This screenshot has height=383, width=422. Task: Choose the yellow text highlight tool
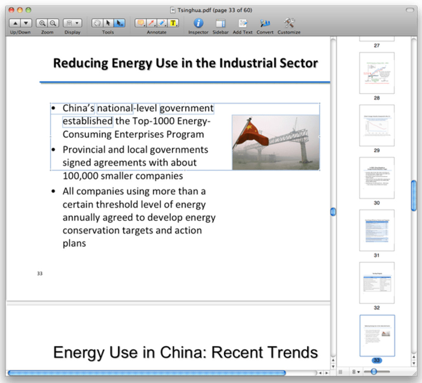[x=173, y=23]
